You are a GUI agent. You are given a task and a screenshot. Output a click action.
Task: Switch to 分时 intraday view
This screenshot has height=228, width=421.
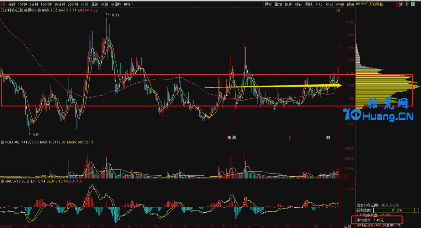12,5
